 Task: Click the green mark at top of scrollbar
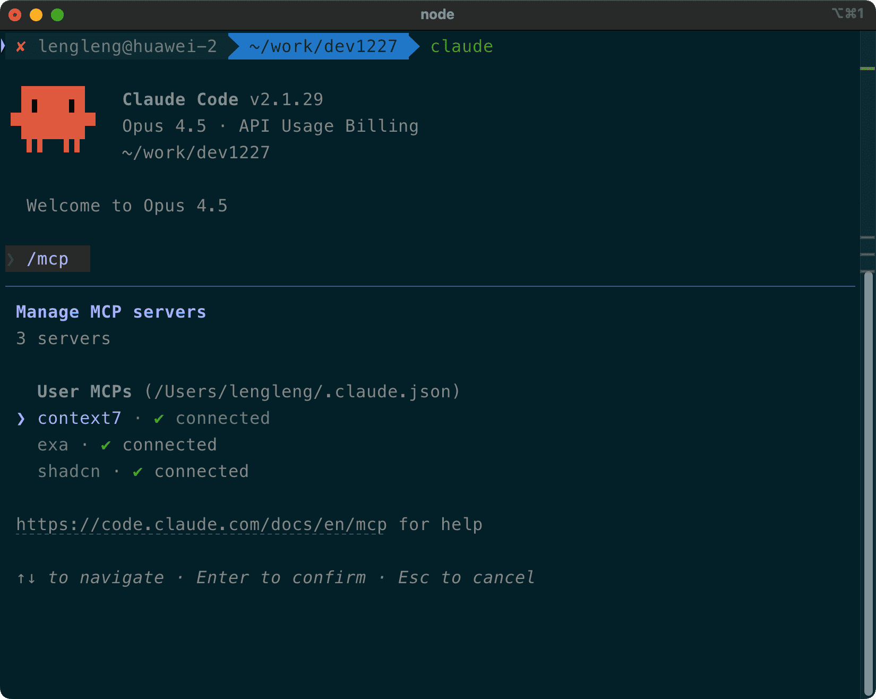coord(868,69)
